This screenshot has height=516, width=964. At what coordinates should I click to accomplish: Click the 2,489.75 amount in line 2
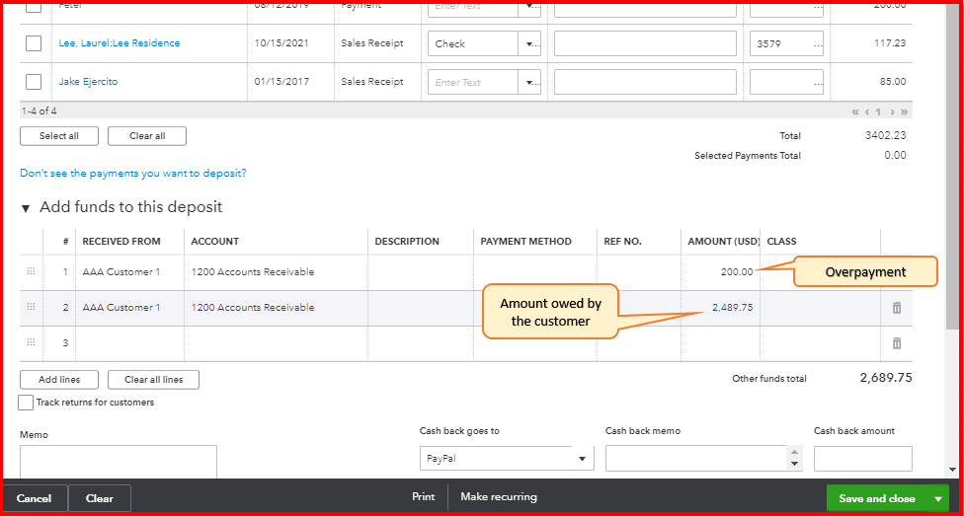point(732,307)
